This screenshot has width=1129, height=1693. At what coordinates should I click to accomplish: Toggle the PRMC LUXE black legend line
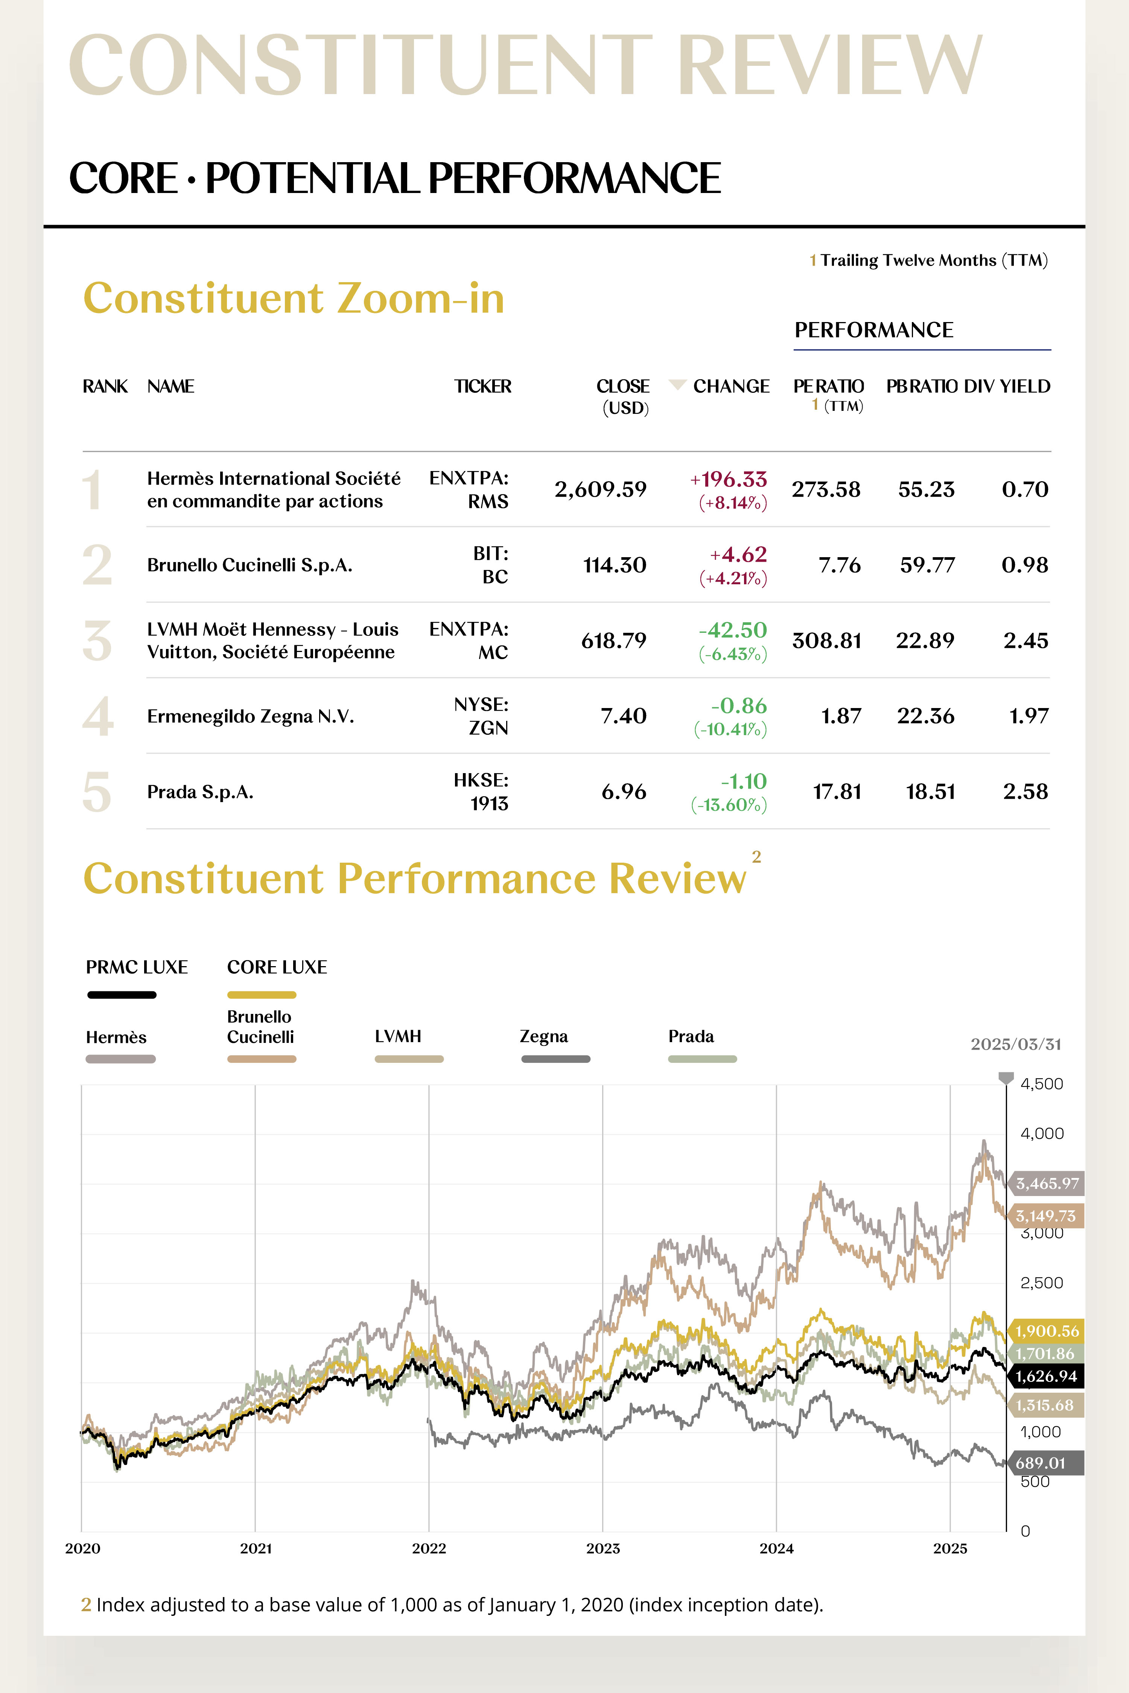click(122, 995)
